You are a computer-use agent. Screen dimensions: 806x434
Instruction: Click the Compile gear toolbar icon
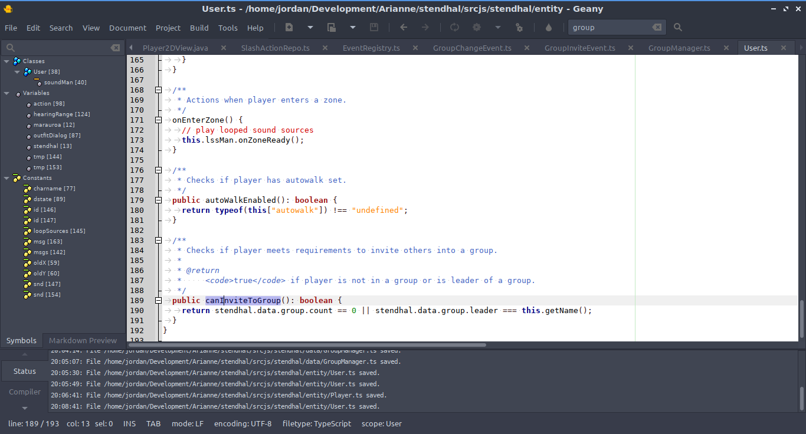tap(477, 27)
